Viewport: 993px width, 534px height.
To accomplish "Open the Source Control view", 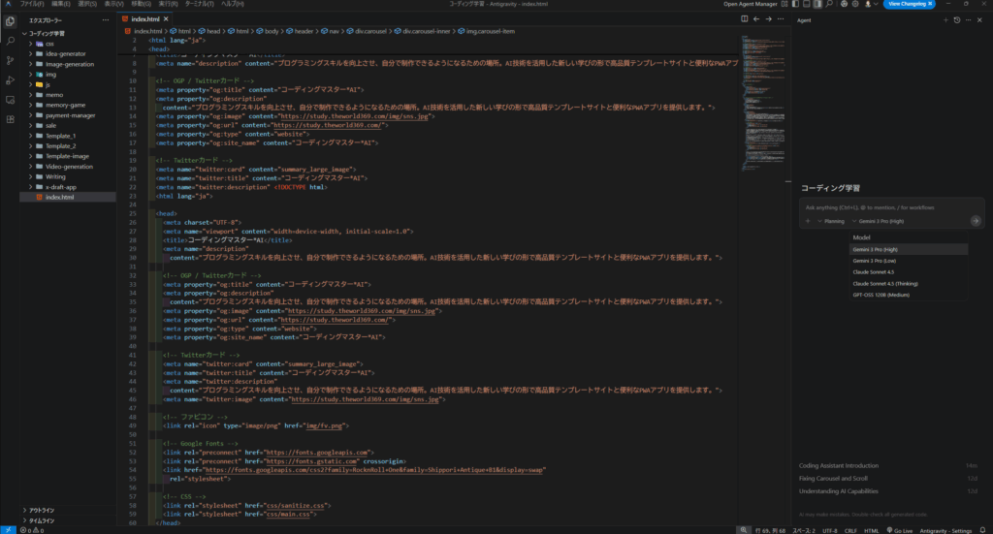I will pos(10,61).
